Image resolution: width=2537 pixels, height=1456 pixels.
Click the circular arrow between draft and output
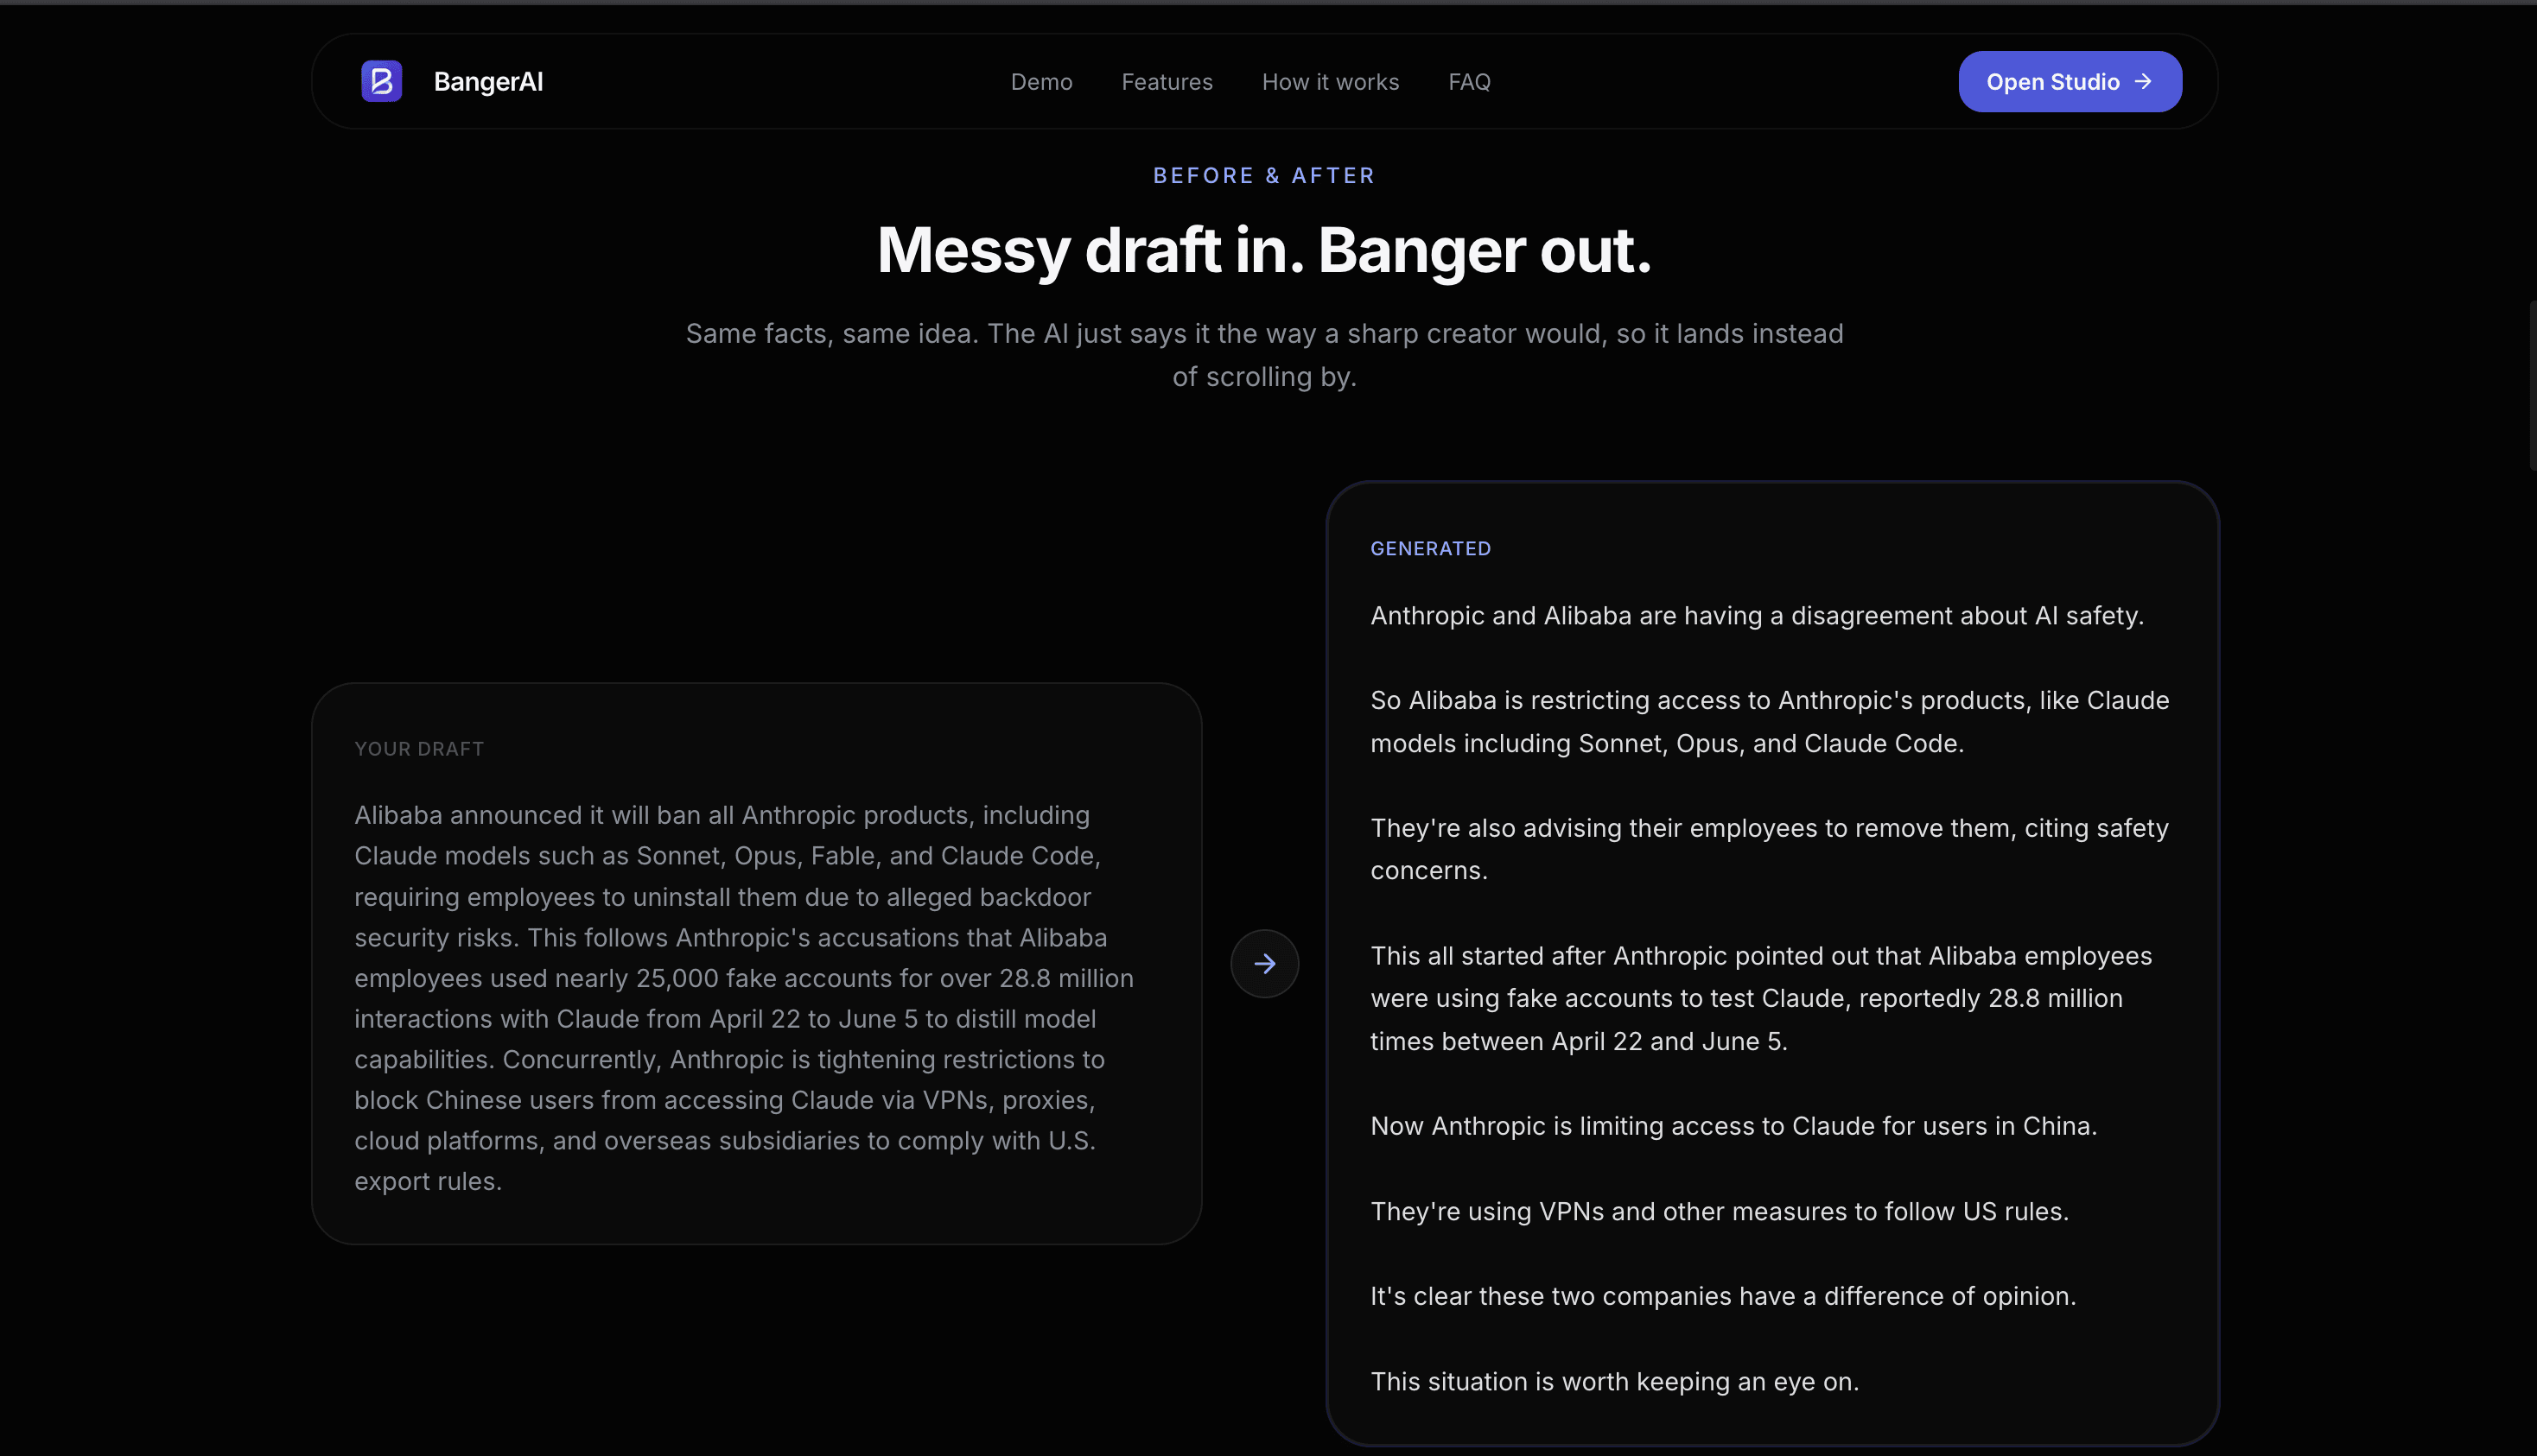1264,963
